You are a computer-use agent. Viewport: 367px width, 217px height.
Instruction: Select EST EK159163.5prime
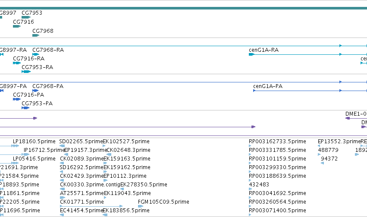(127, 159)
